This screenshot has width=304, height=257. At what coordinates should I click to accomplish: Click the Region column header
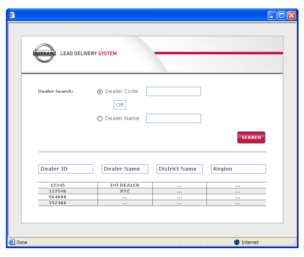[238, 169]
